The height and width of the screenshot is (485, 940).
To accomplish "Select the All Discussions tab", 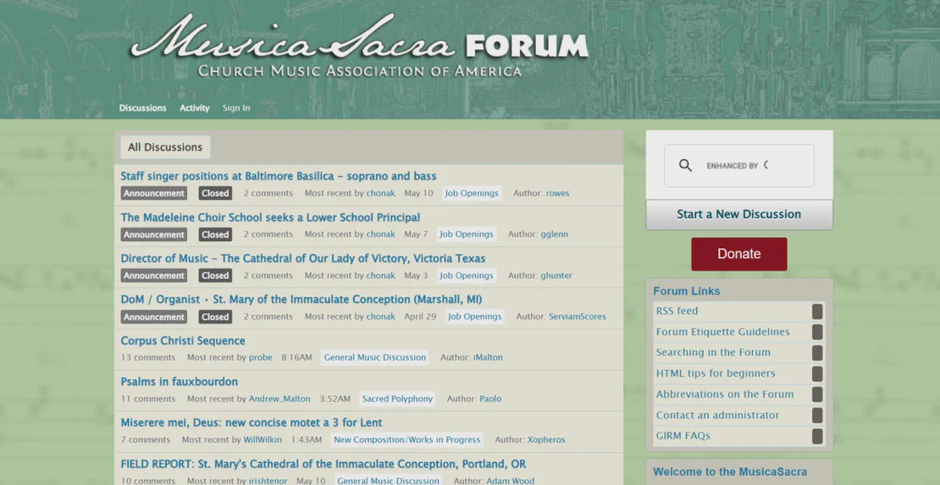I will tap(165, 147).
